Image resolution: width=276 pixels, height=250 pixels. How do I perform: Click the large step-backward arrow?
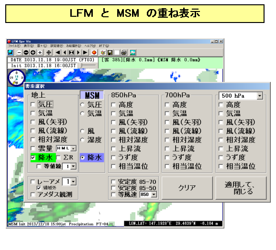pos(58,53)
